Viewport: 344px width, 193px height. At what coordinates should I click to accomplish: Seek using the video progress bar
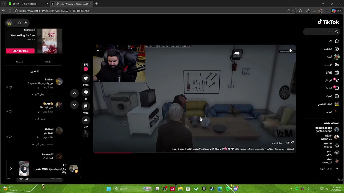point(194,153)
